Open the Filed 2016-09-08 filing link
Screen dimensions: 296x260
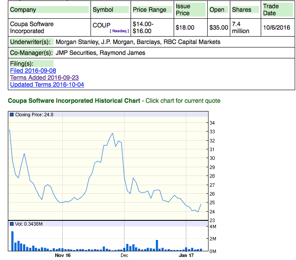(x=33, y=71)
